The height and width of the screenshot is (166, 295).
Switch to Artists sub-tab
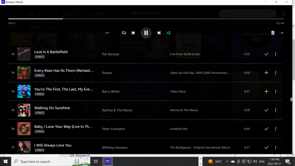point(54,27)
